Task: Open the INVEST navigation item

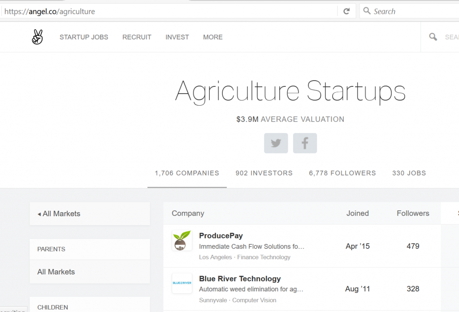Action: click(x=177, y=37)
